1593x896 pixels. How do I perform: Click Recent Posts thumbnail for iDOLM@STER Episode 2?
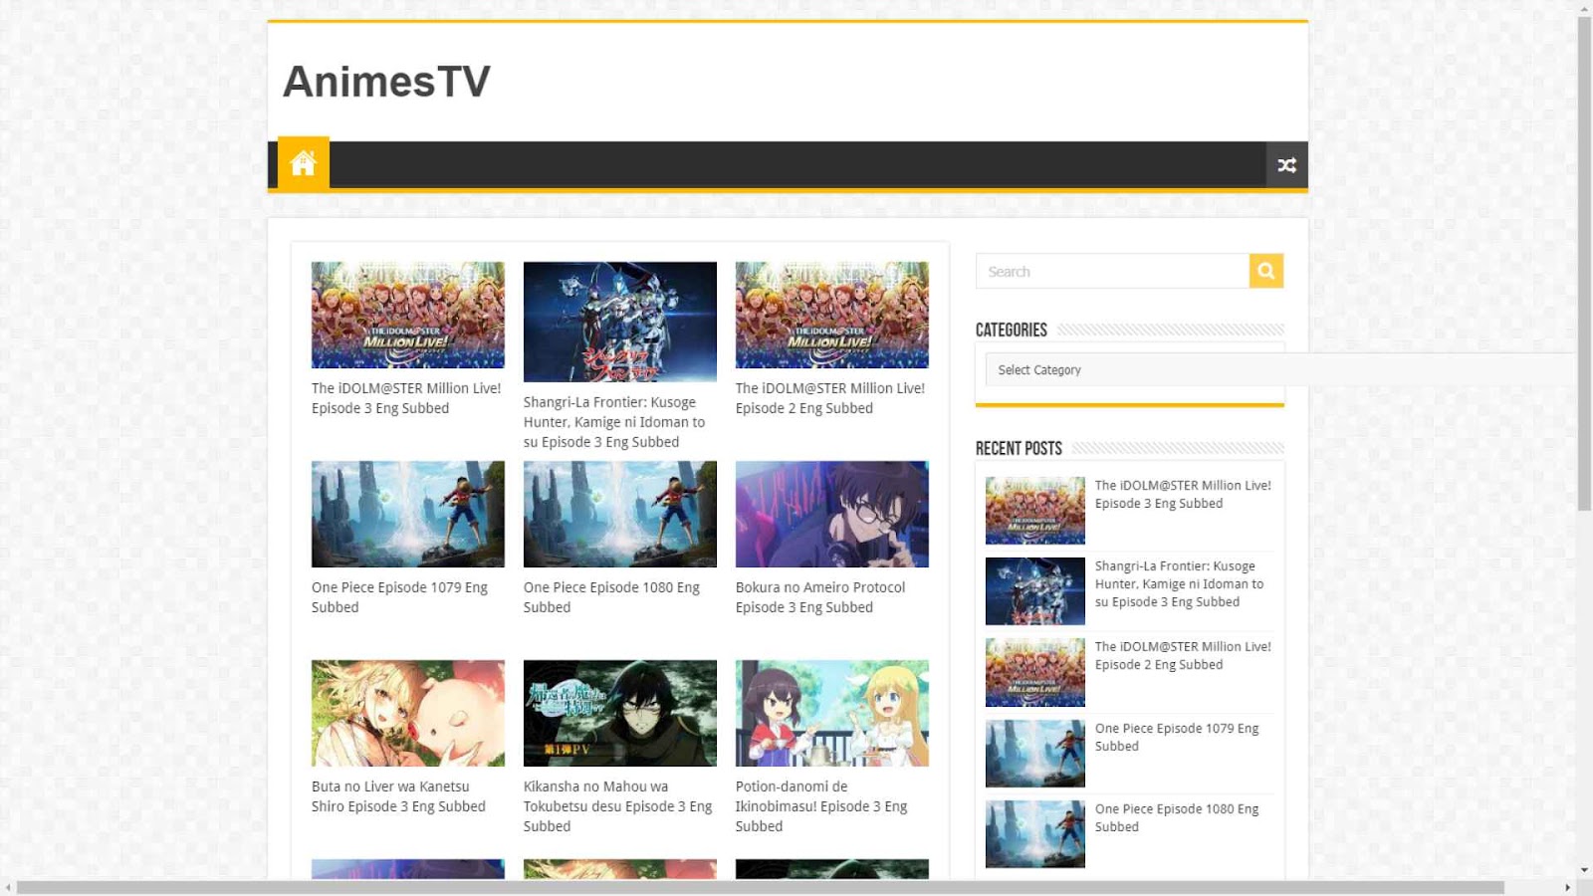pyautogui.click(x=1035, y=672)
